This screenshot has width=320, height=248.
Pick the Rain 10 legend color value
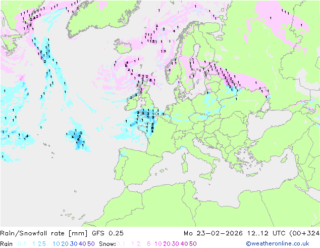[57, 244]
